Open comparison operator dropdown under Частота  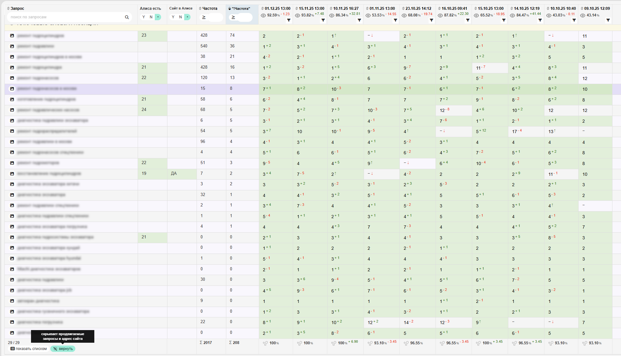click(x=204, y=17)
